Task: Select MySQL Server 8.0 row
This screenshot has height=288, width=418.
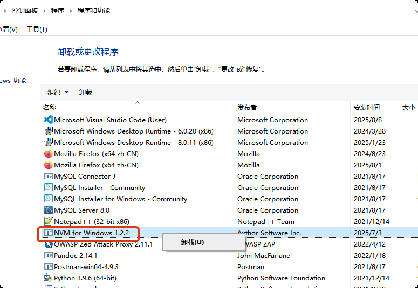Action: 81,210
